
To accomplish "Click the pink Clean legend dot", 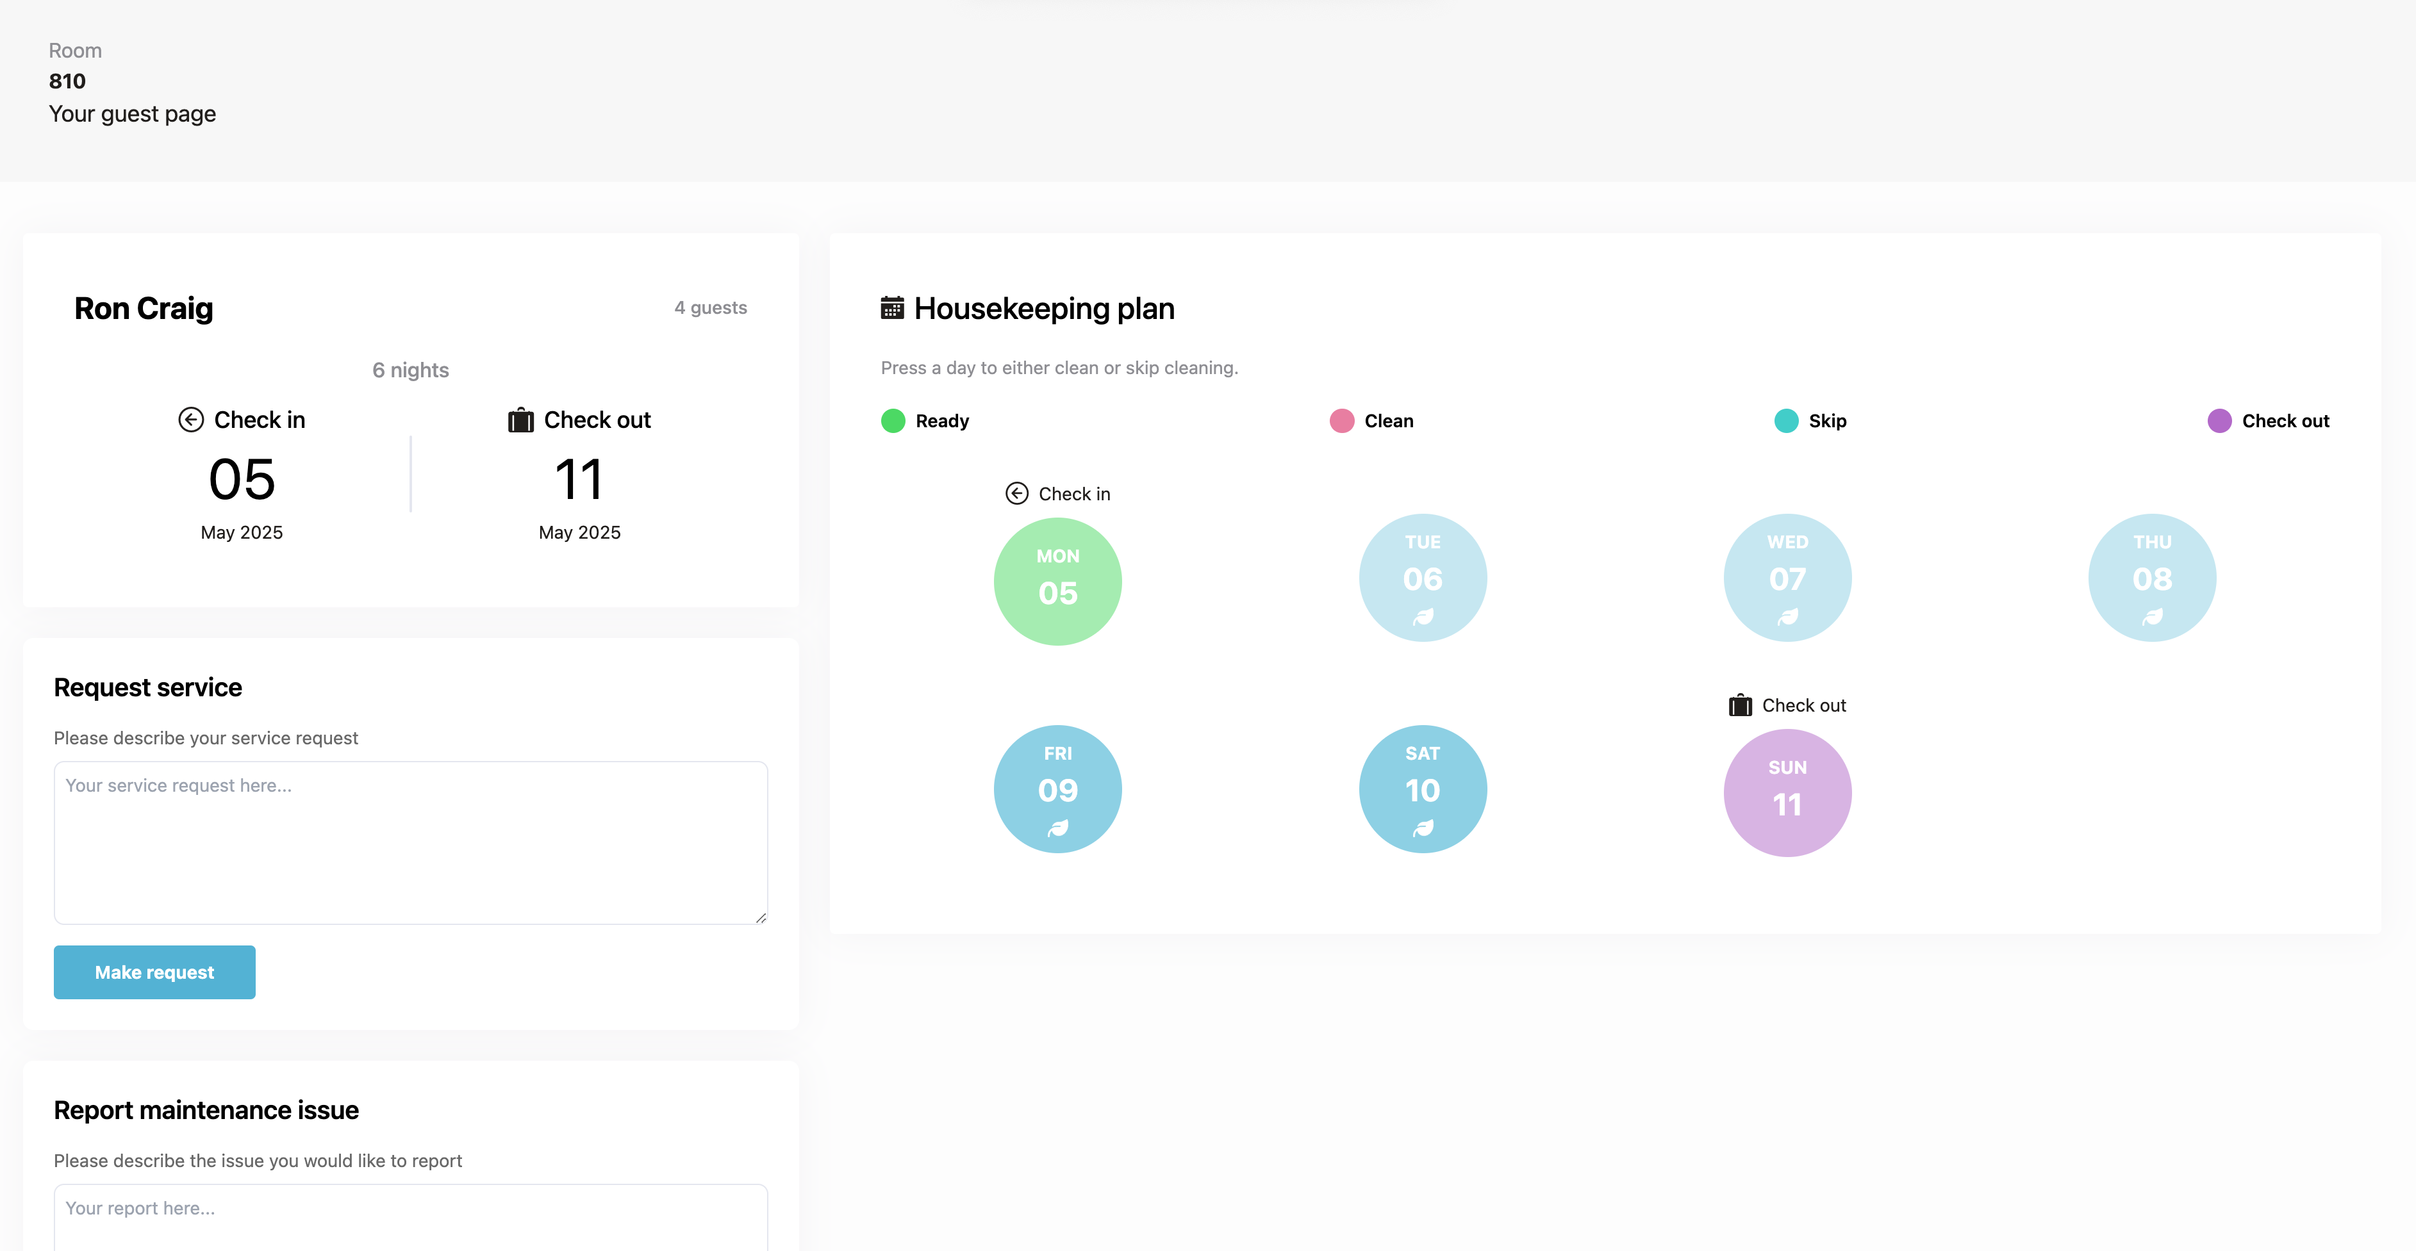I will (x=1341, y=421).
